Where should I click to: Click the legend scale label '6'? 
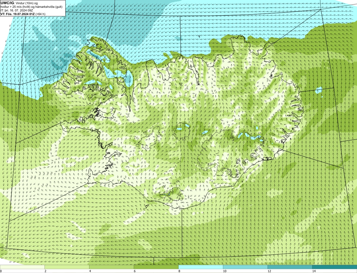[134, 271]
